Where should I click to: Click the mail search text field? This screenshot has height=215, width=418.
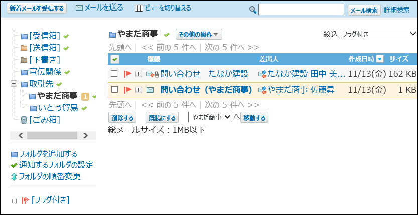click(301, 10)
